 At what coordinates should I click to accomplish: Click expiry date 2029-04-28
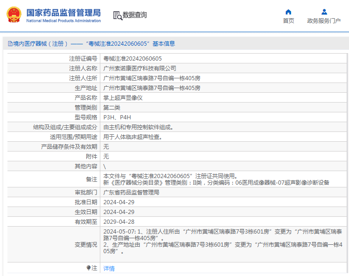pos(119,222)
